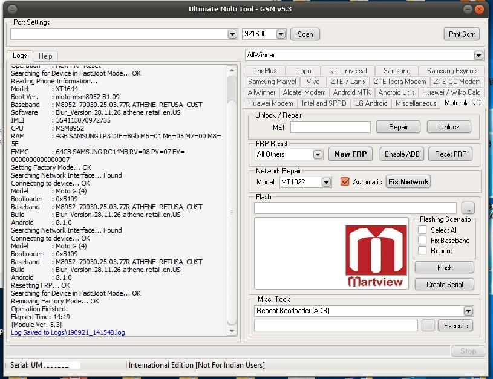The image size is (493, 379).
Task: Click the browse file button beside Flash path
Action: coord(467,208)
